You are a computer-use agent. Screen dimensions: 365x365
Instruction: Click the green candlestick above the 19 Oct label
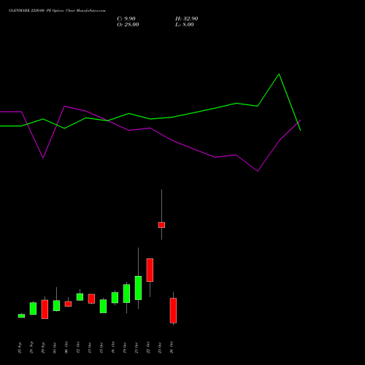[x=126, y=293]
